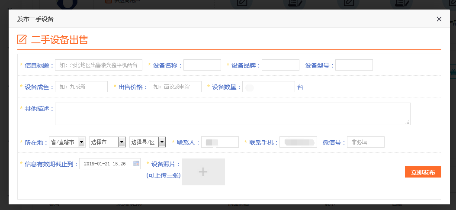456x210 pixels.
Task: Click the 其他描述 text area
Action: tap(233, 114)
